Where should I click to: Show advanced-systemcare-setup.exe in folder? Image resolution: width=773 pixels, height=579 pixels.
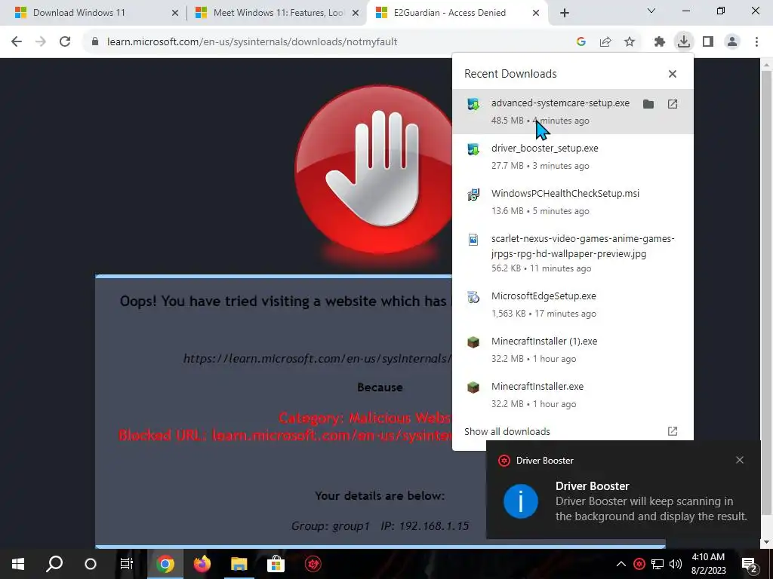tap(648, 104)
